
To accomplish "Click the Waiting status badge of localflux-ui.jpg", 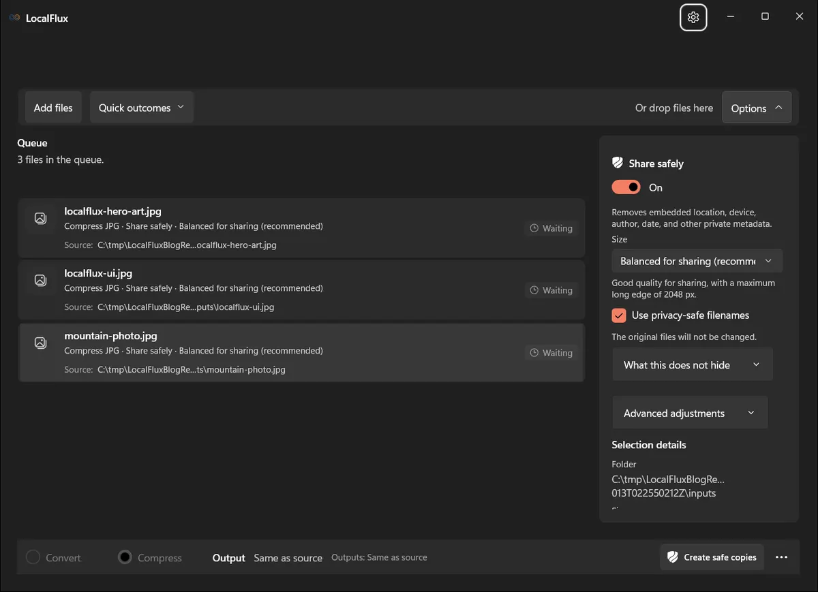I will click(x=551, y=290).
